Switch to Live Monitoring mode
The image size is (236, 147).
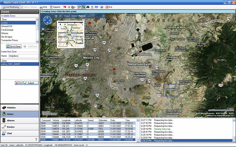[x=11, y=7]
